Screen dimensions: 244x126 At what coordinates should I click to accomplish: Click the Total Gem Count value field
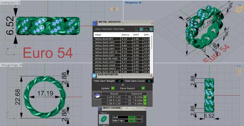(x=149, y=81)
